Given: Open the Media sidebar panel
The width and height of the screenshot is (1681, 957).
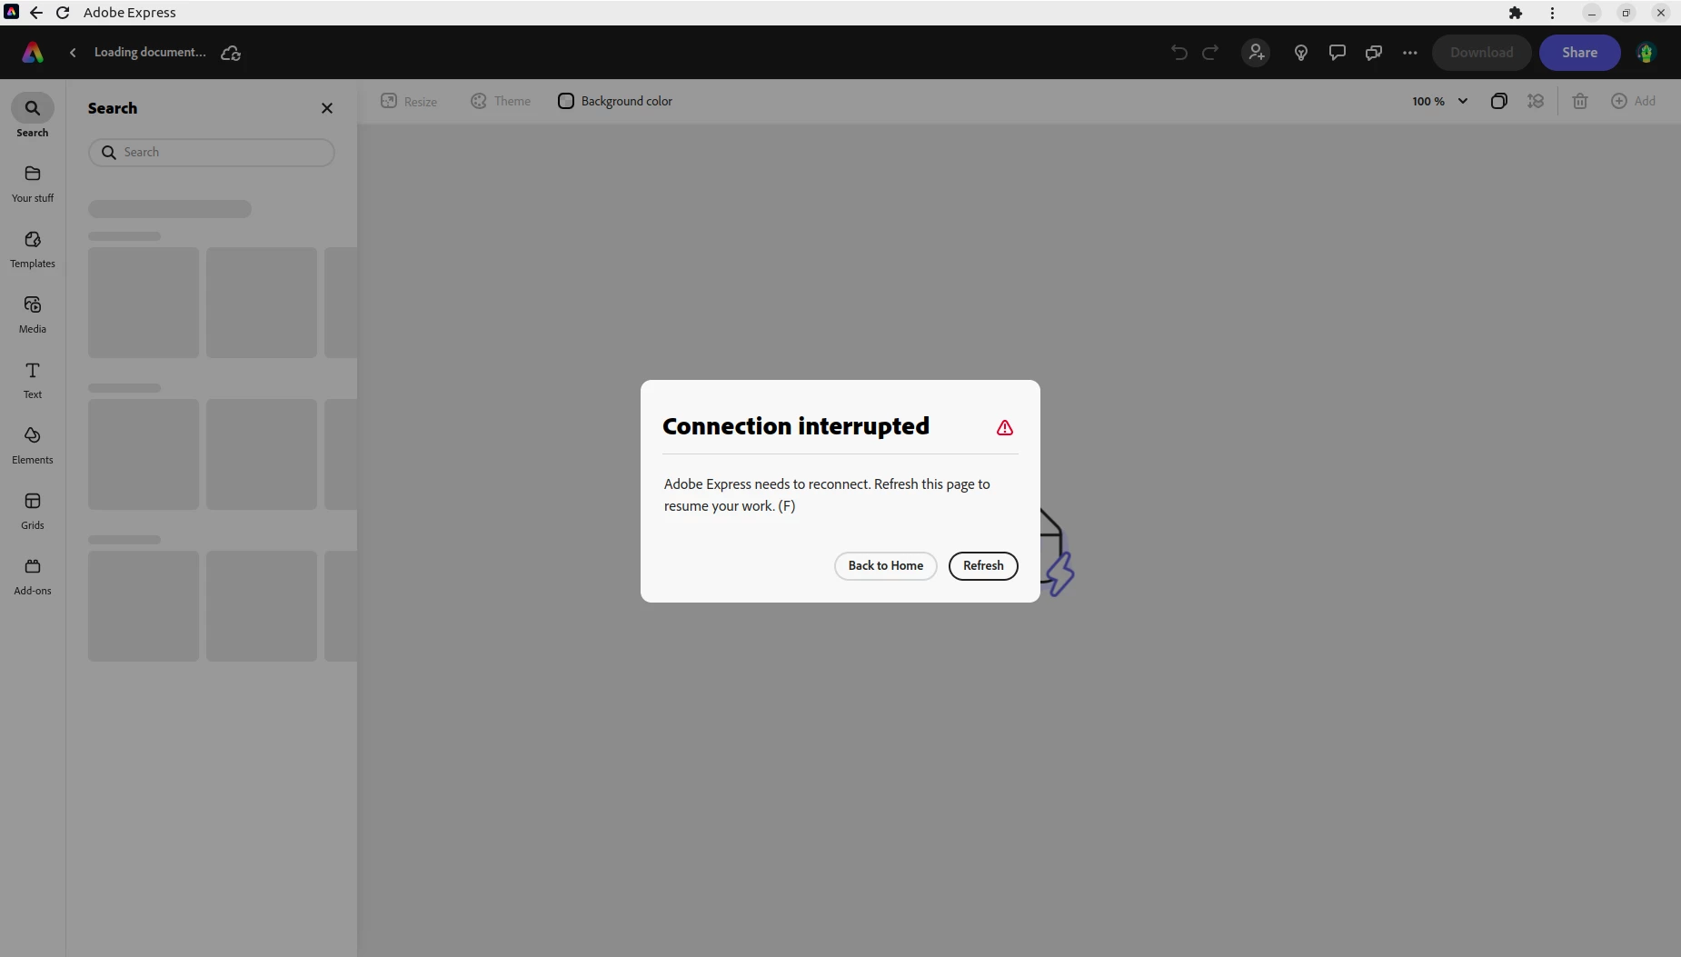Looking at the screenshot, I should tap(33, 314).
